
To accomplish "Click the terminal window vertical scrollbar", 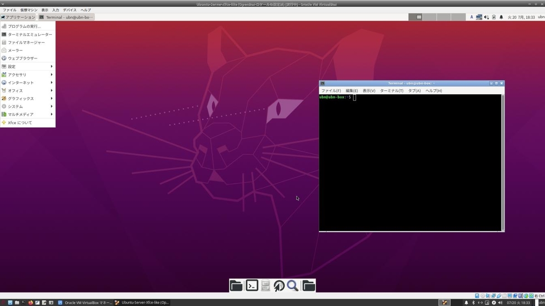I will tap(503, 162).
